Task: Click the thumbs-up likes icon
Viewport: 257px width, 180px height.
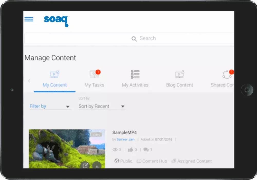Action: tap(131, 150)
